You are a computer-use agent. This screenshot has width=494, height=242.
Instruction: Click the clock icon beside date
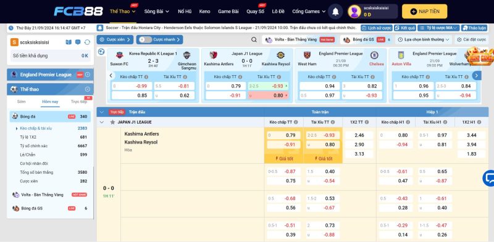(11, 28)
